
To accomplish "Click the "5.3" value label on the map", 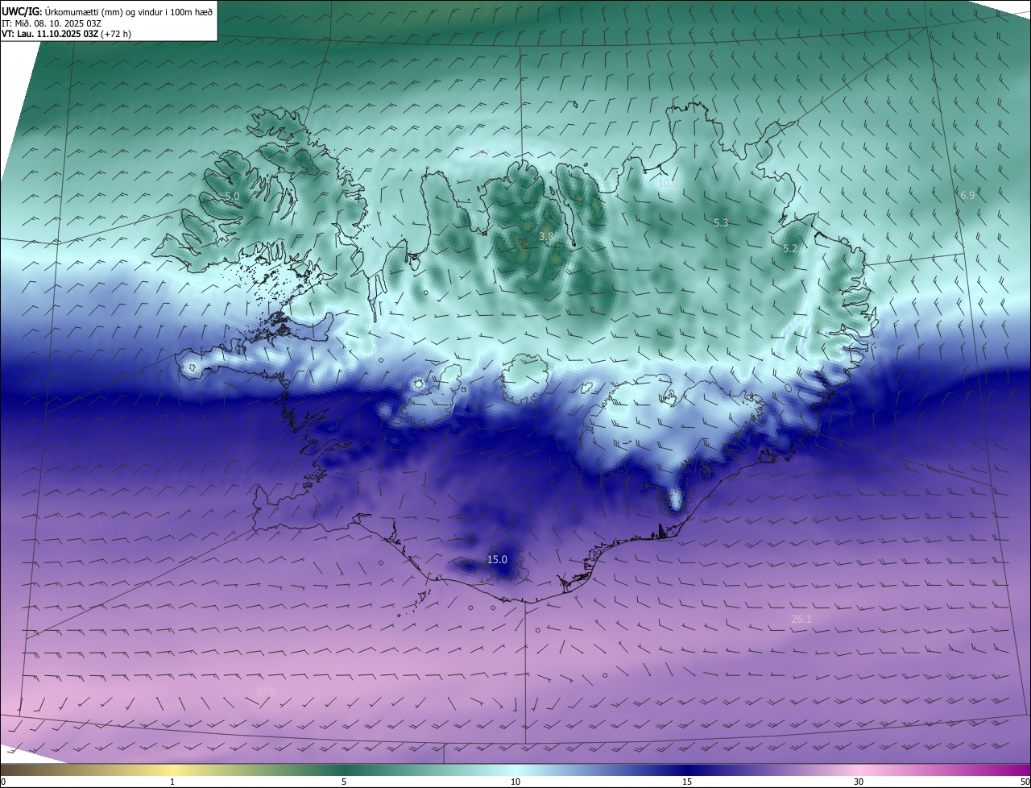I will click(721, 223).
